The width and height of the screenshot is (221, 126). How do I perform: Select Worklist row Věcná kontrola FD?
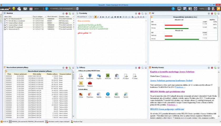(39, 29)
